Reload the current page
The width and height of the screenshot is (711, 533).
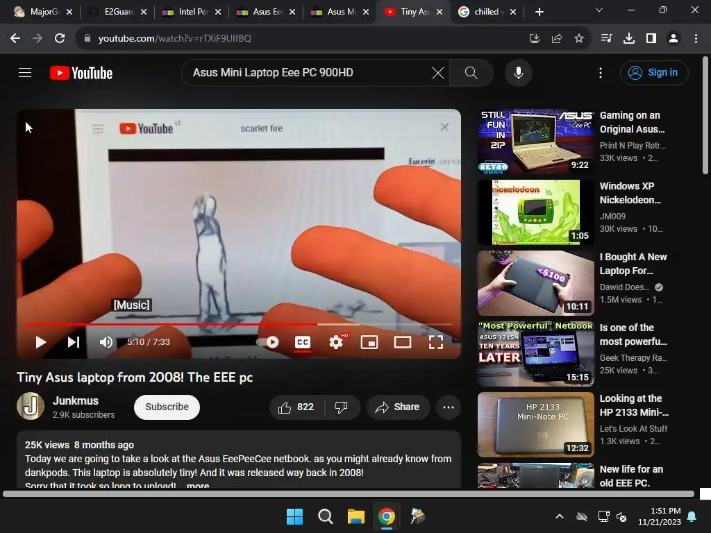click(x=60, y=38)
